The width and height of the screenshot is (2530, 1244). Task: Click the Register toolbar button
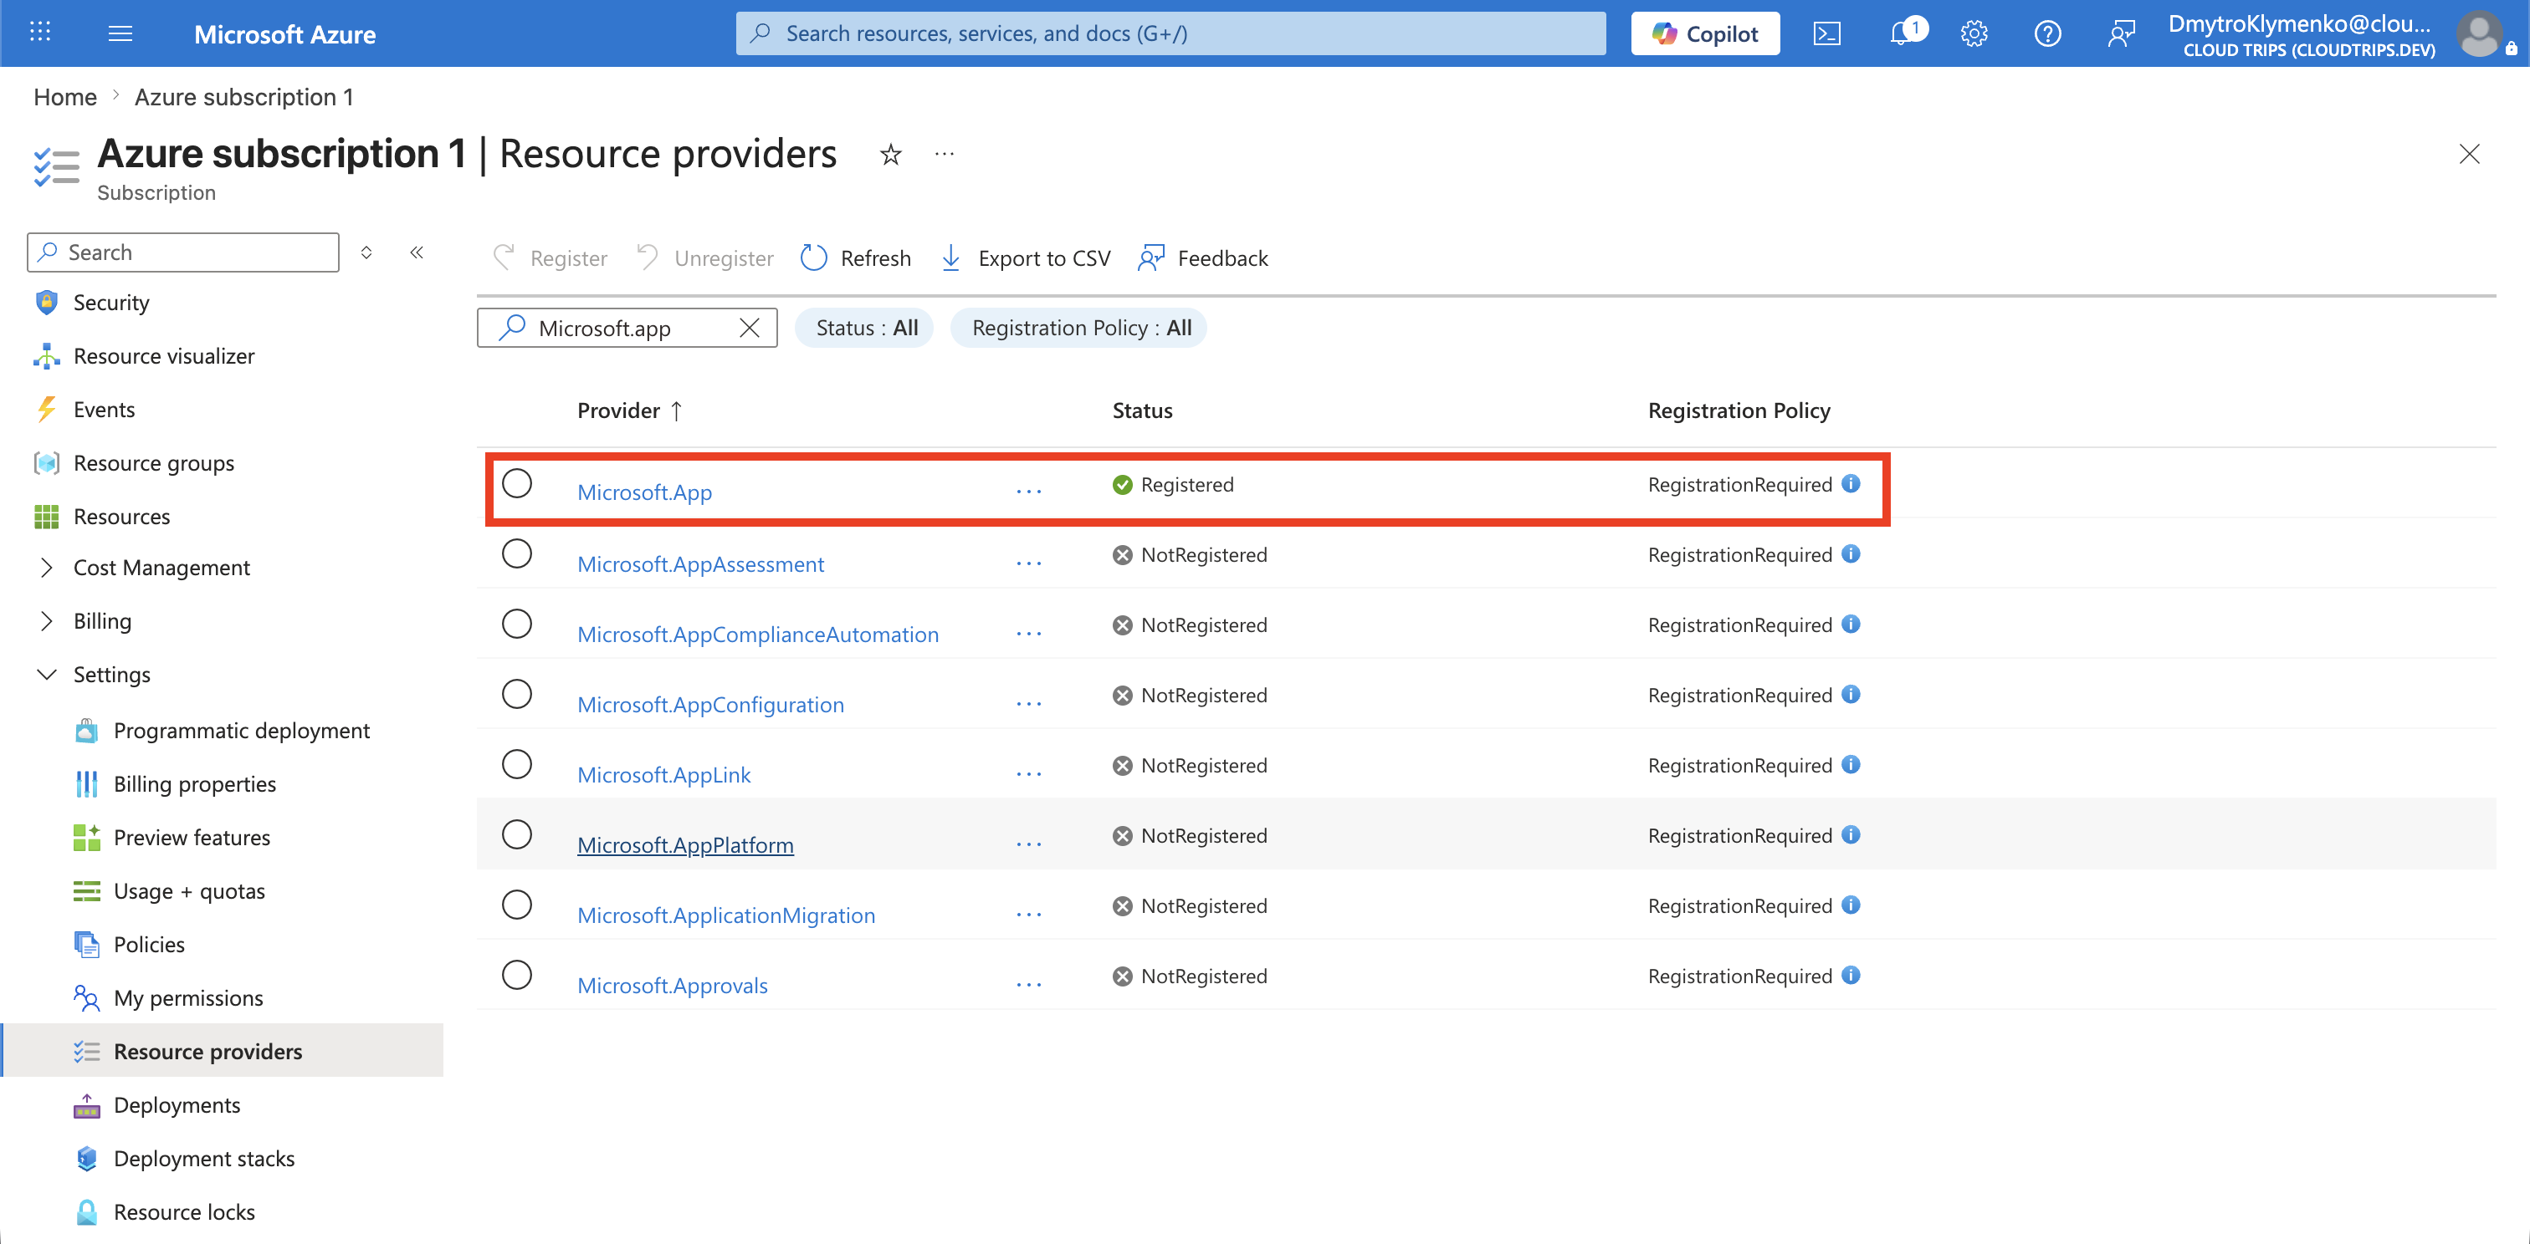[x=550, y=258]
